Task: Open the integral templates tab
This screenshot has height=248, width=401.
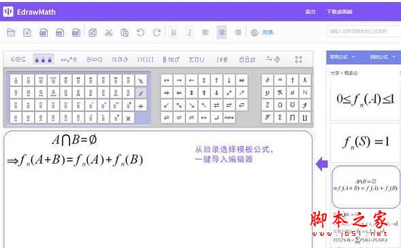Action: [x=222, y=59]
